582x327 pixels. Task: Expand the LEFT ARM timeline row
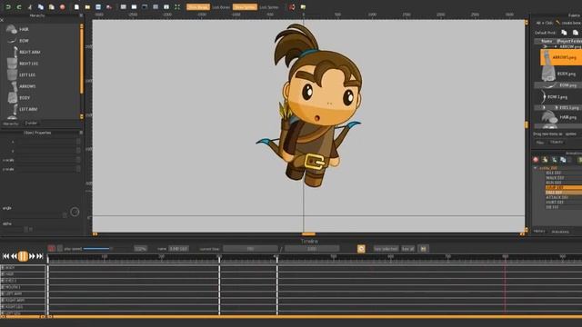click(3, 293)
